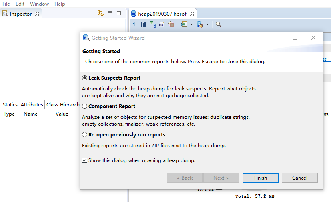331x202 pixels.
Task: Select the Leak Suspects Report option
Action: (85, 78)
